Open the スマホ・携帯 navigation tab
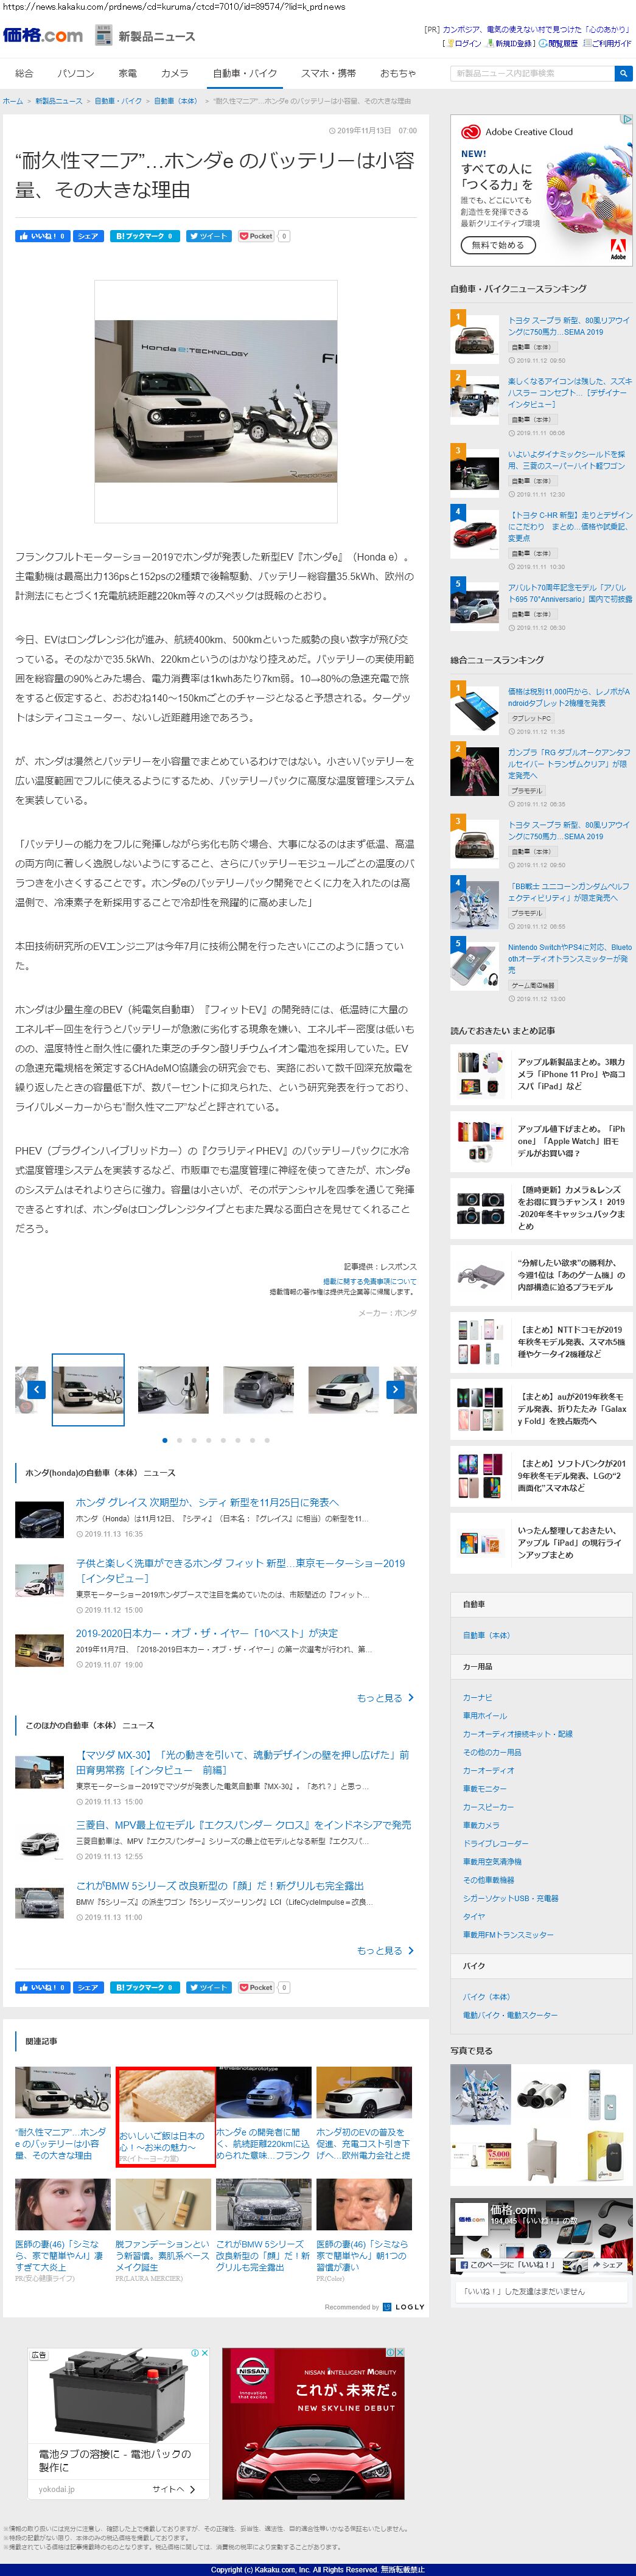Screen dimensions: 636x2576 point(328,73)
